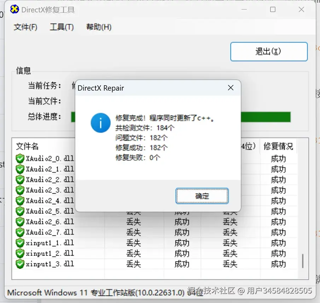Click the green shield icon for XAudio2_5.dll
Viewport: 320px width, 303px height.
click(20, 211)
